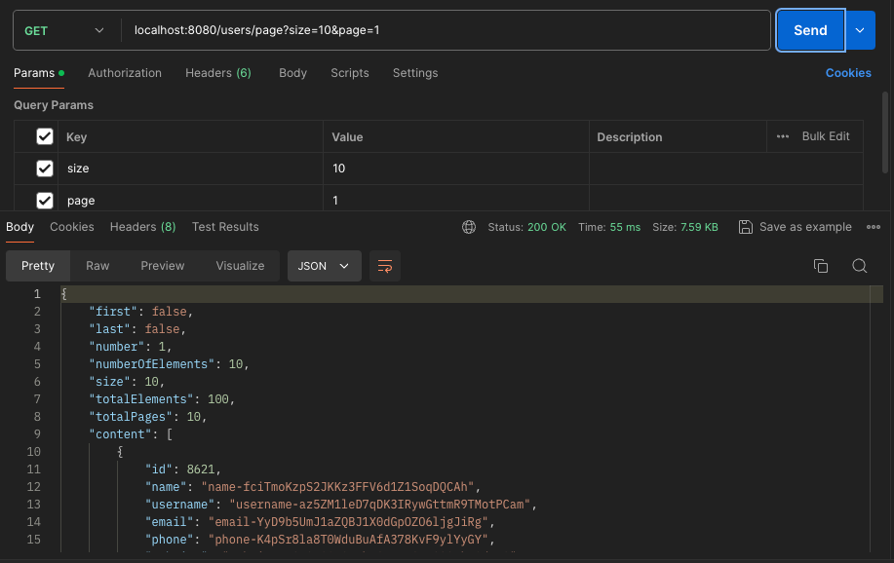Copy the response with the copy icon

click(x=821, y=266)
